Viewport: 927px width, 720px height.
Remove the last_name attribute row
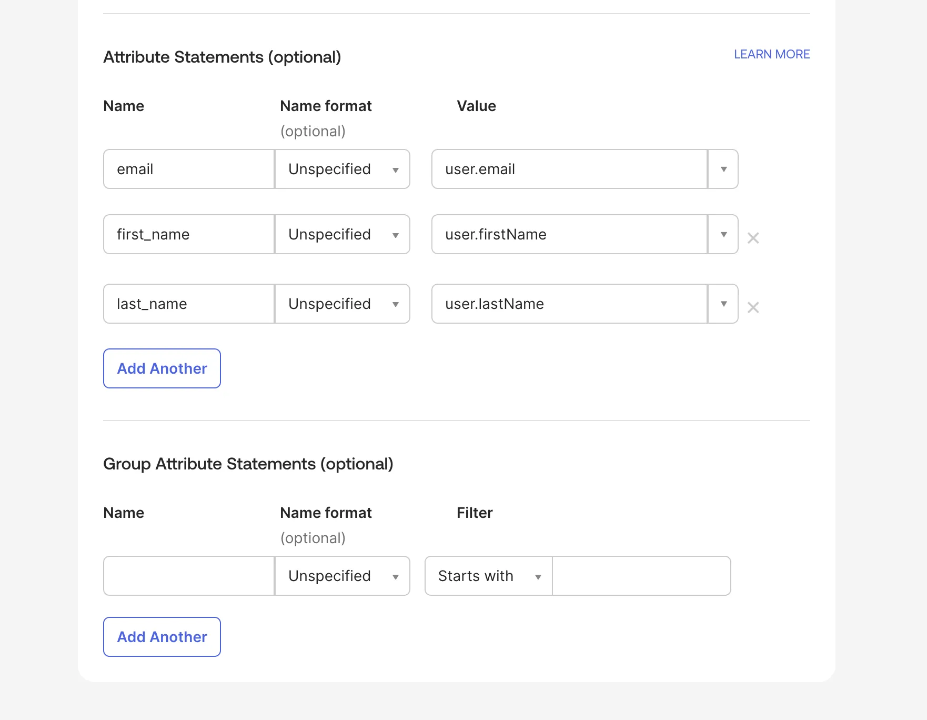tap(753, 307)
